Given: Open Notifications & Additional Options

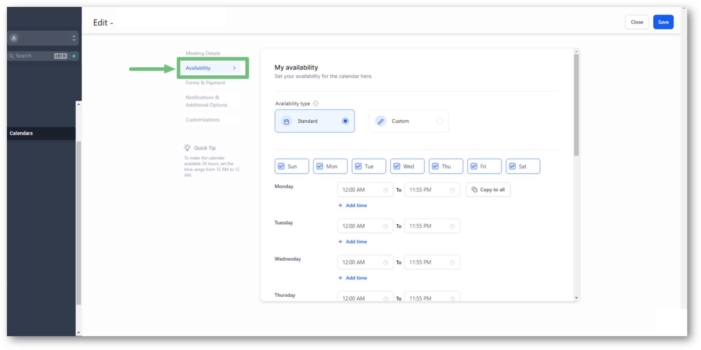Looking at the screenshot, I should (x=207, y=101).
